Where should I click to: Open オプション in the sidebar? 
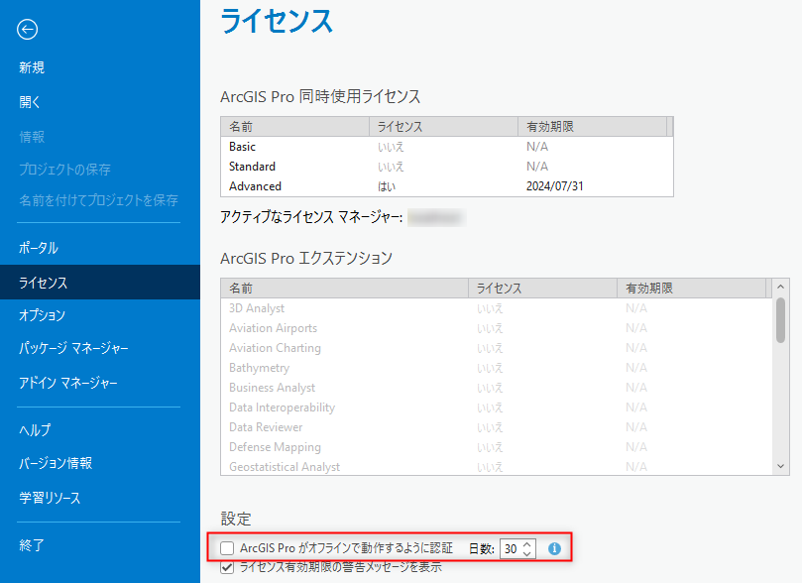42,315
